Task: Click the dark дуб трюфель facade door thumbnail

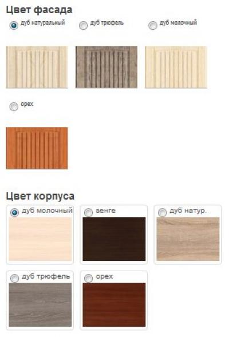Action: 106,67
